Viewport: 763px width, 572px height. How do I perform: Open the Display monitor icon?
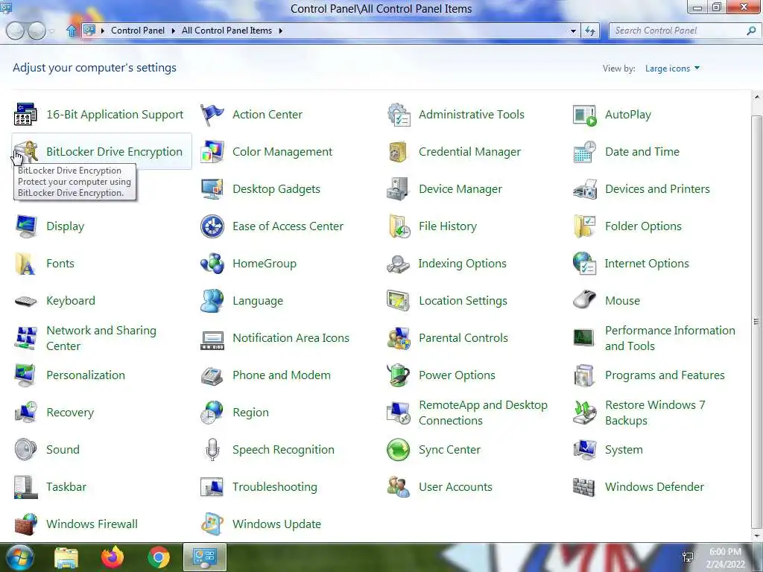coord(25,226)
